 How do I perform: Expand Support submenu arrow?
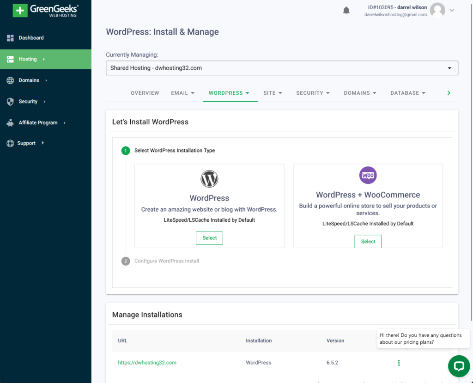pos(43,143)
